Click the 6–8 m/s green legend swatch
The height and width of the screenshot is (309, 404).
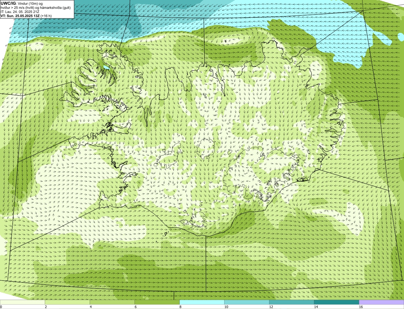[157, 302]
